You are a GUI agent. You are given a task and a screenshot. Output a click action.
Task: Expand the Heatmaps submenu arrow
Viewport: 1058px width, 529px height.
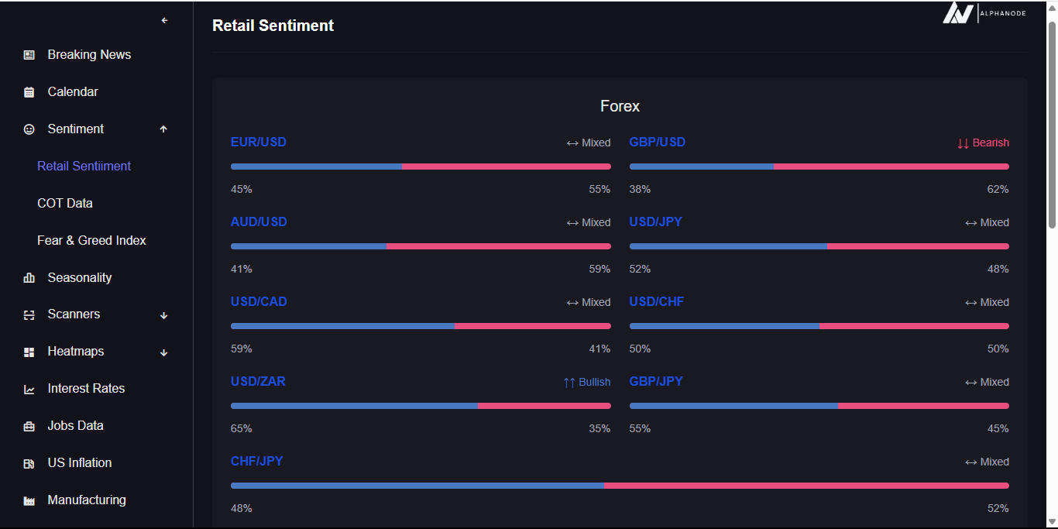pos(163,352)
